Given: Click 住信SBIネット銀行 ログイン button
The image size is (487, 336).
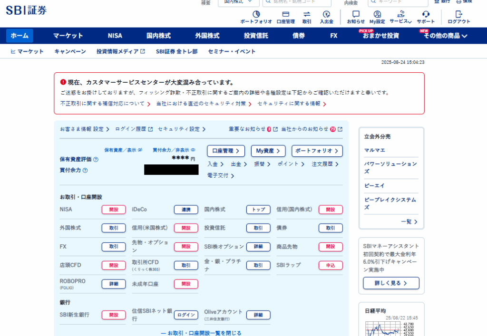Looking at the screenshot, I should click(186, 315).
